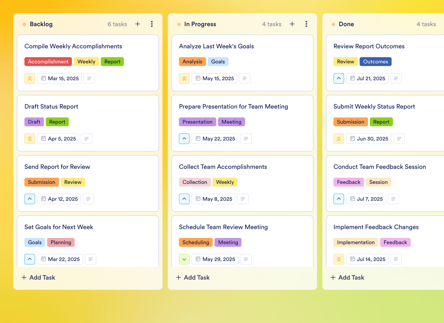Open the Backlog column three-dot menu
Viewport: 444px width, 323px height.
point(152,24)
